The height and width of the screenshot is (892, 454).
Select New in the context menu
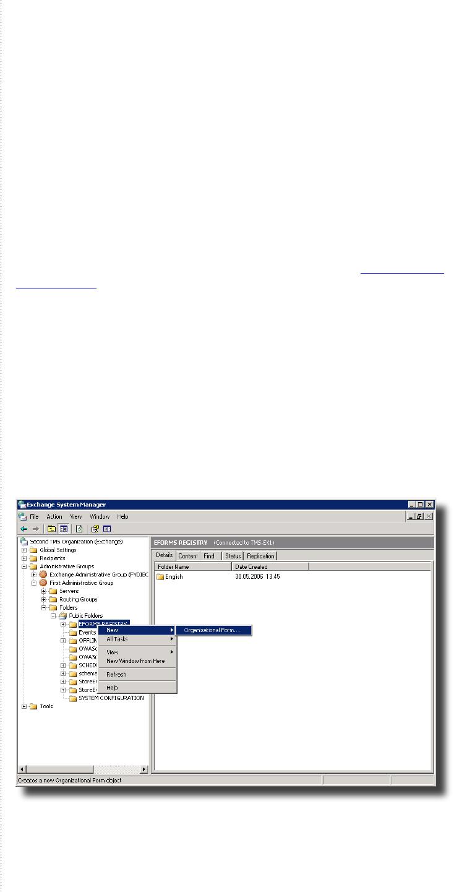pyautogui.click(x=137, y=630)
